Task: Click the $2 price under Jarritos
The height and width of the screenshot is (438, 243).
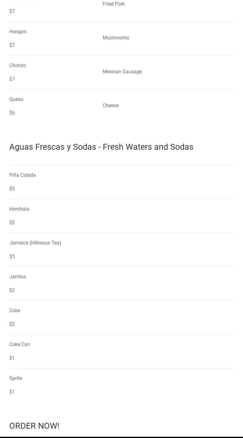Action: pyautogui.click(x=12, y=290)
